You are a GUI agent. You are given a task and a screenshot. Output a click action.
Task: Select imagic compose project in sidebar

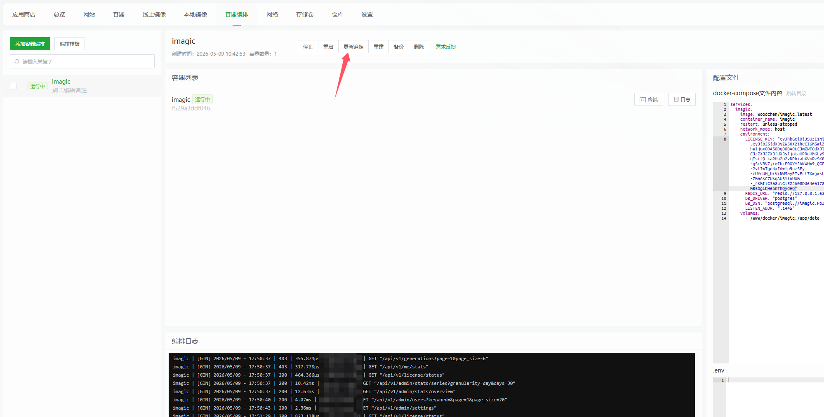pyautogui.click(x=61, y=82)
